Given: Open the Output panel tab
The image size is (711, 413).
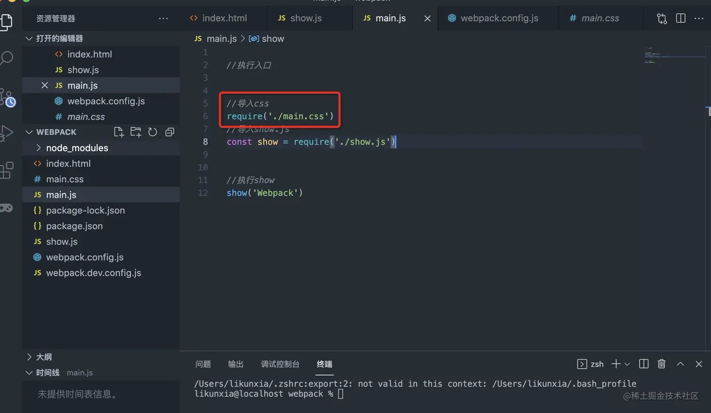Looking at the screenshot, I should click(236, 364).
